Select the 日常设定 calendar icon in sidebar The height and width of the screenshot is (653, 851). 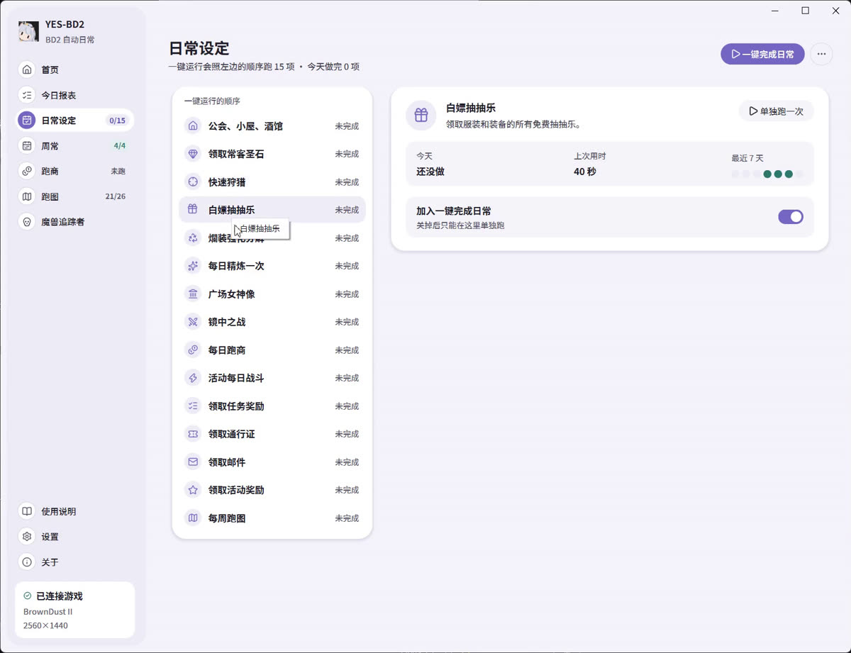[x=27, y=121]
